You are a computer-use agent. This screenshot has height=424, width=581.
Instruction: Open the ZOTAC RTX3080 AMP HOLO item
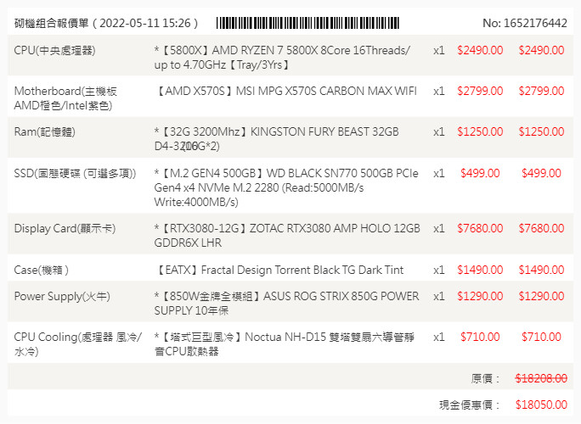[x=287, y=236]
